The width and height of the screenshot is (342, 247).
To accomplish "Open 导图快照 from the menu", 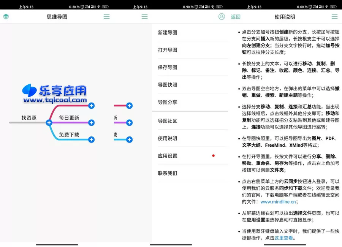I will (168, 85).
